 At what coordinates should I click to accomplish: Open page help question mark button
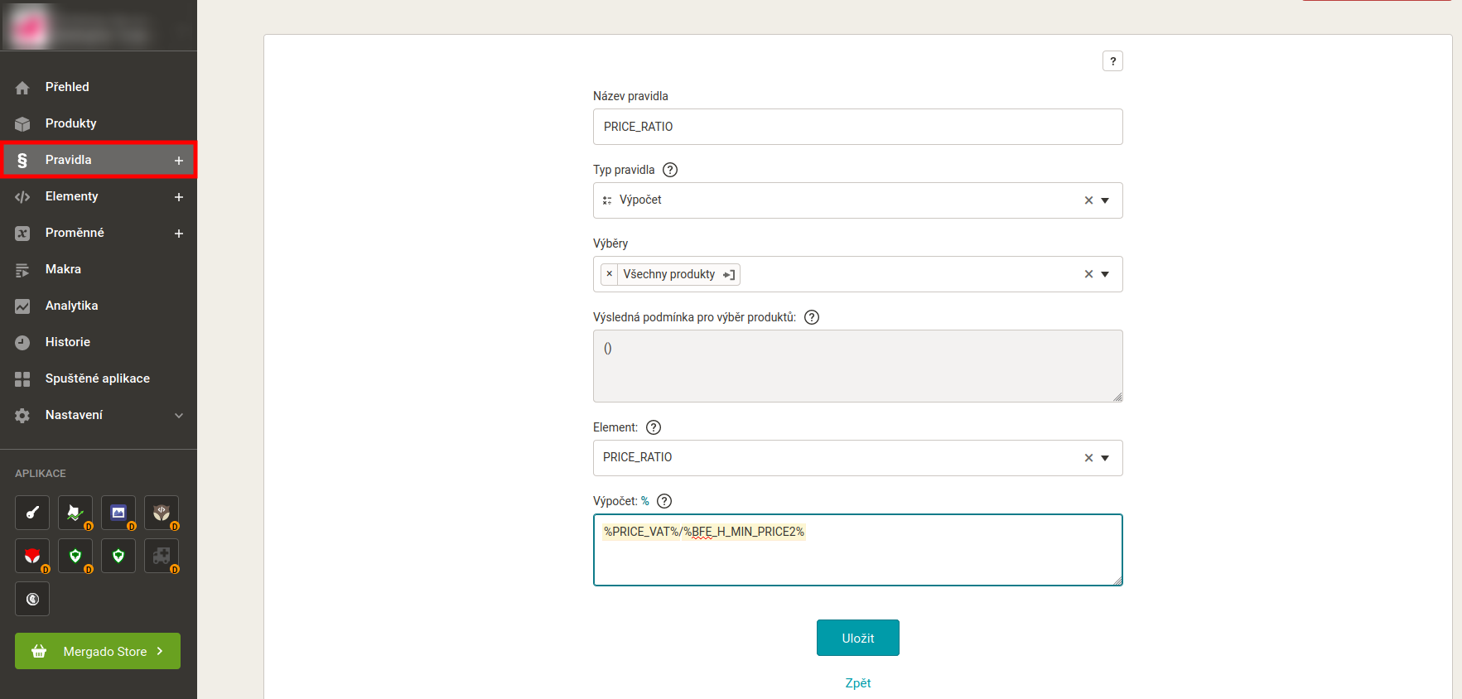[1112, 61]
